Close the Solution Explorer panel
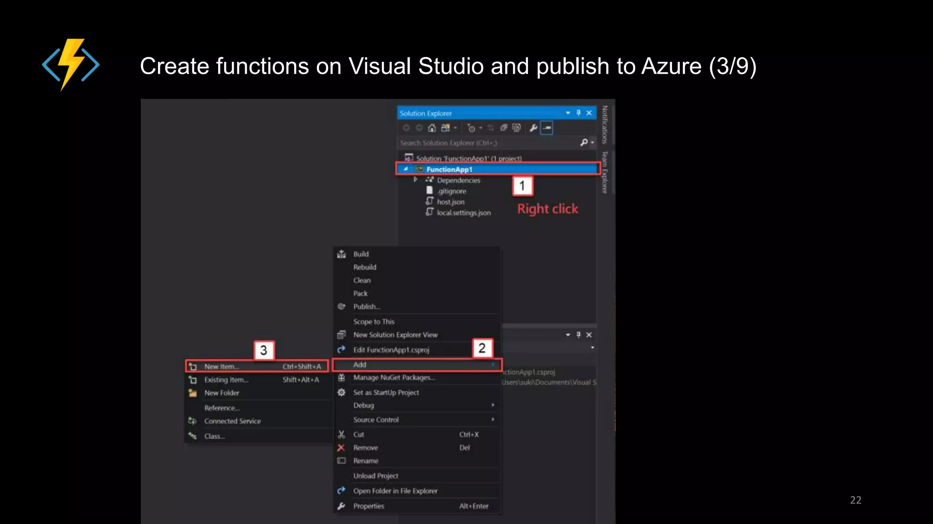Image resolution: width=933 pixels, height=524 pixels. (x=589, y=113)
